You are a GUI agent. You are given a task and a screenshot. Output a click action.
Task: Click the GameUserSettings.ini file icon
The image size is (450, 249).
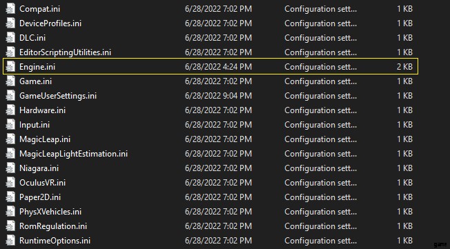click(10, 96)
